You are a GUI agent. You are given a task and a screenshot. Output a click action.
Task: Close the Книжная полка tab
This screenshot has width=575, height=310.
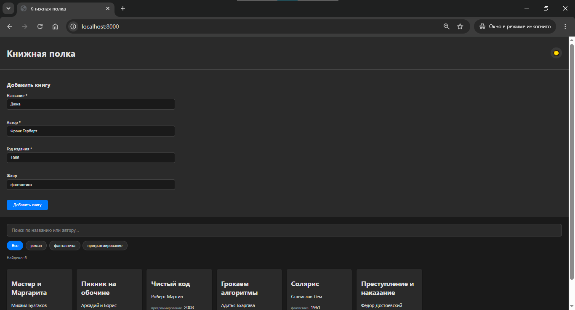(108, 8)
